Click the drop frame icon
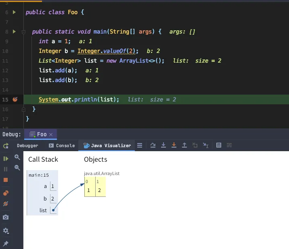The width and height of the screenshot is (289, 249). (x=195, y=145)
